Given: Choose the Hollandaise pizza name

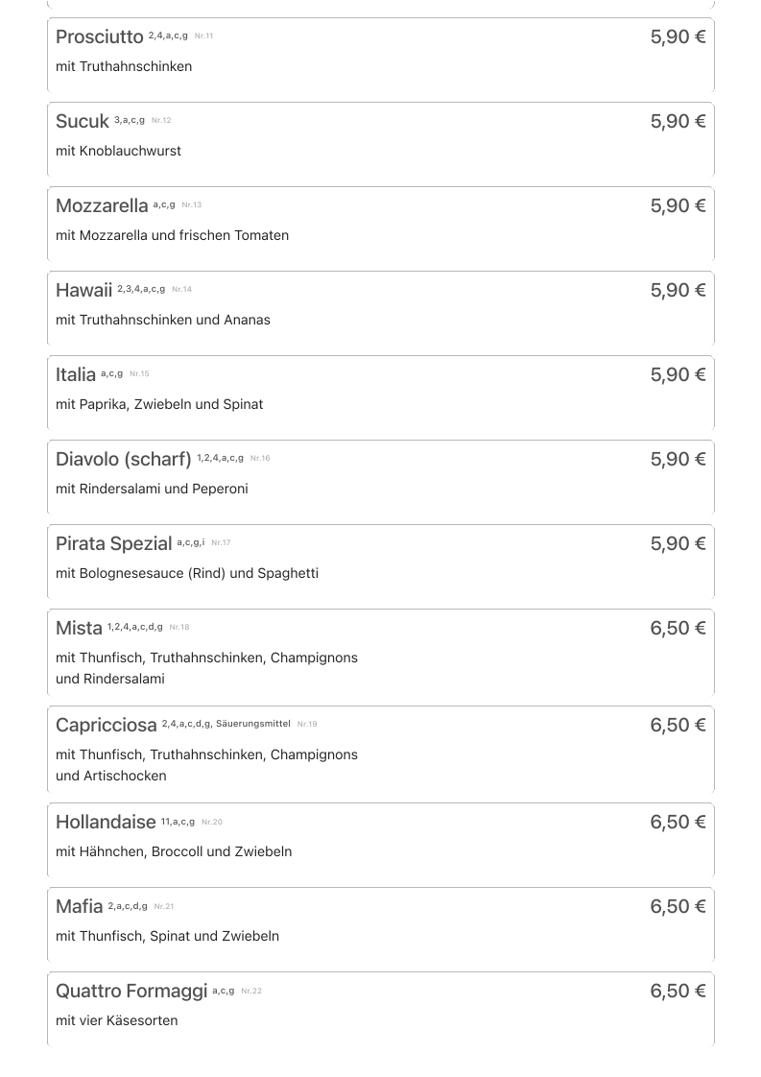Looking at the screenshot, I should 106,823.
